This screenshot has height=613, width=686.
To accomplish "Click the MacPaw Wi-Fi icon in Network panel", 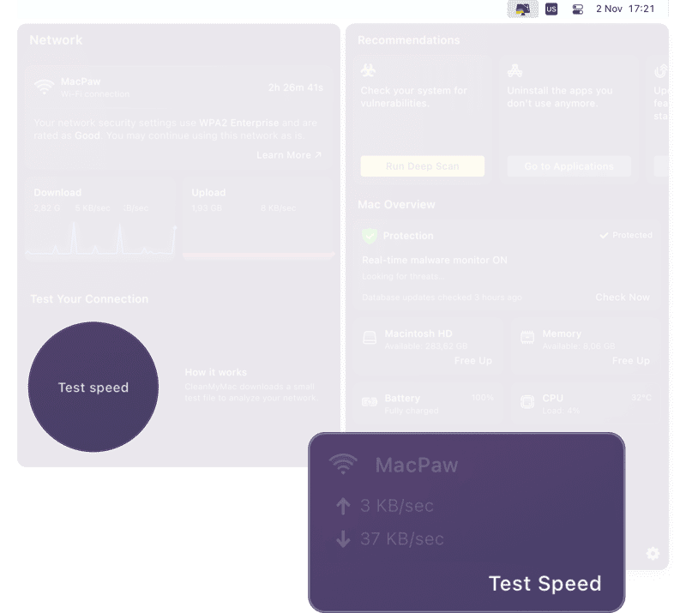I will 45,87.
